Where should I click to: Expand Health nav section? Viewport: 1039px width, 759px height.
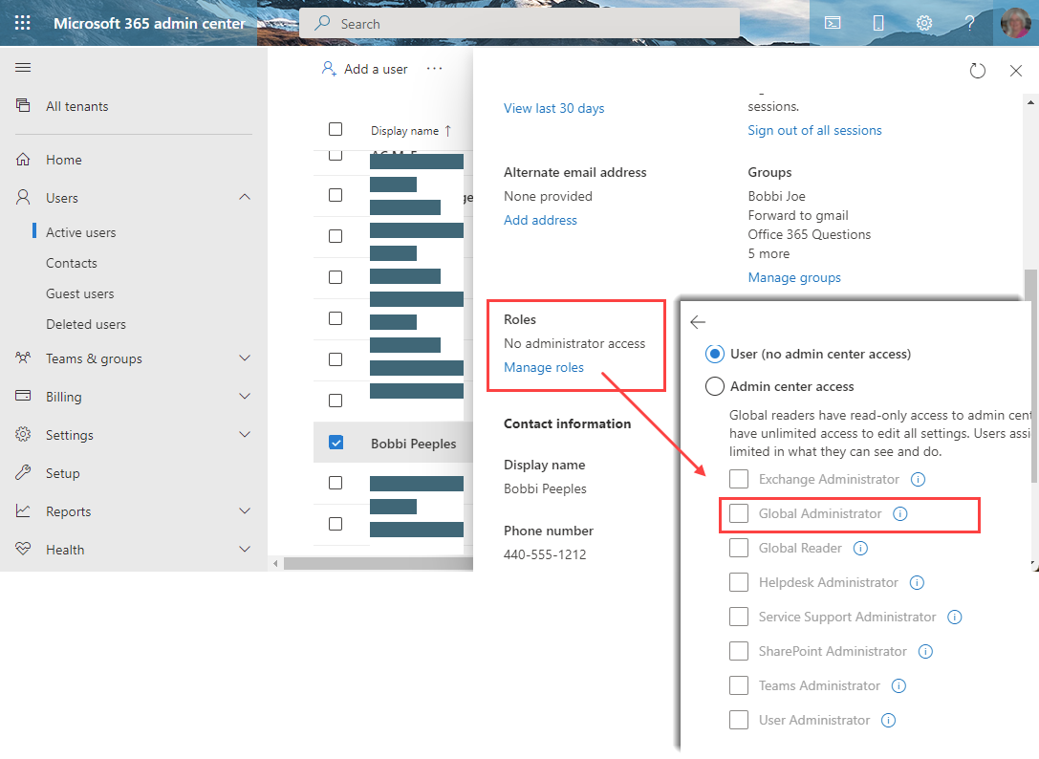tap(245, 550)
